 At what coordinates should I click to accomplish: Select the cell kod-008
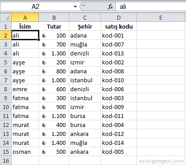pyautogui.click(x=118, y=71)
